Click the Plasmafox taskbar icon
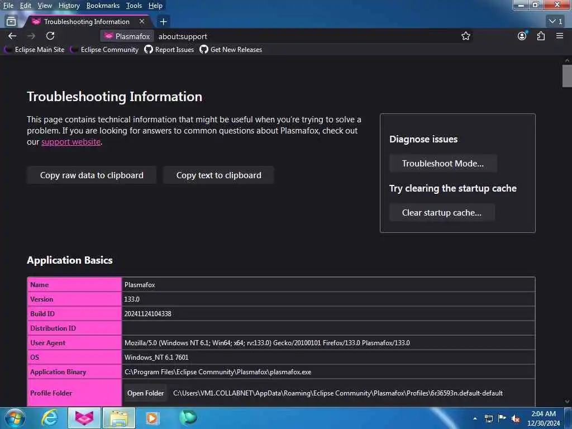The image size is (572, 429). (x=84, y=418)
